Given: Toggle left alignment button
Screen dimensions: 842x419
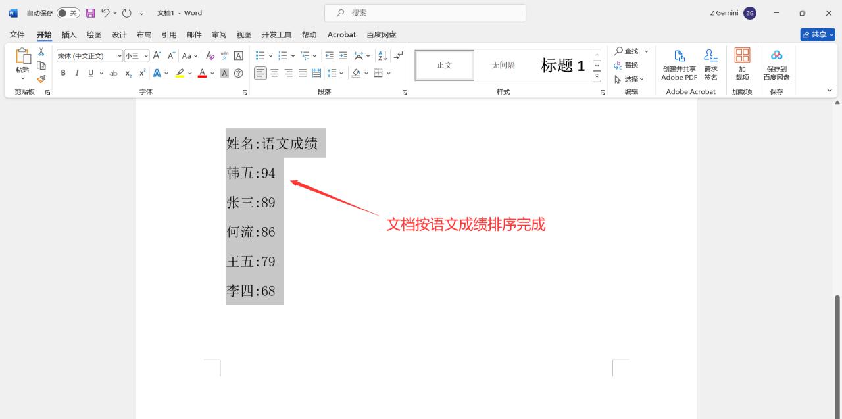Looking at the screenshot, I should (260, 73).
